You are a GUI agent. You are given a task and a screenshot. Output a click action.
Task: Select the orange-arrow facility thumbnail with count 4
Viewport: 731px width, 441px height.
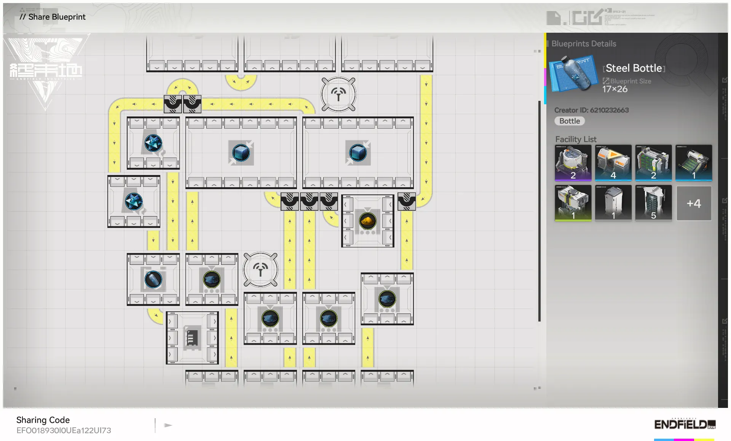coord(613,162)
